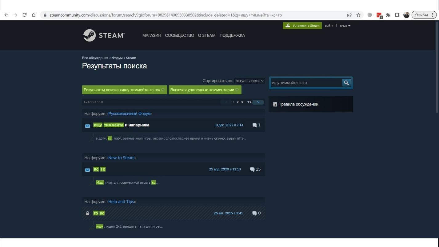Go forward in browser history
The height and width of the screenshot is (247, 439).
click(x=15, y=15)
